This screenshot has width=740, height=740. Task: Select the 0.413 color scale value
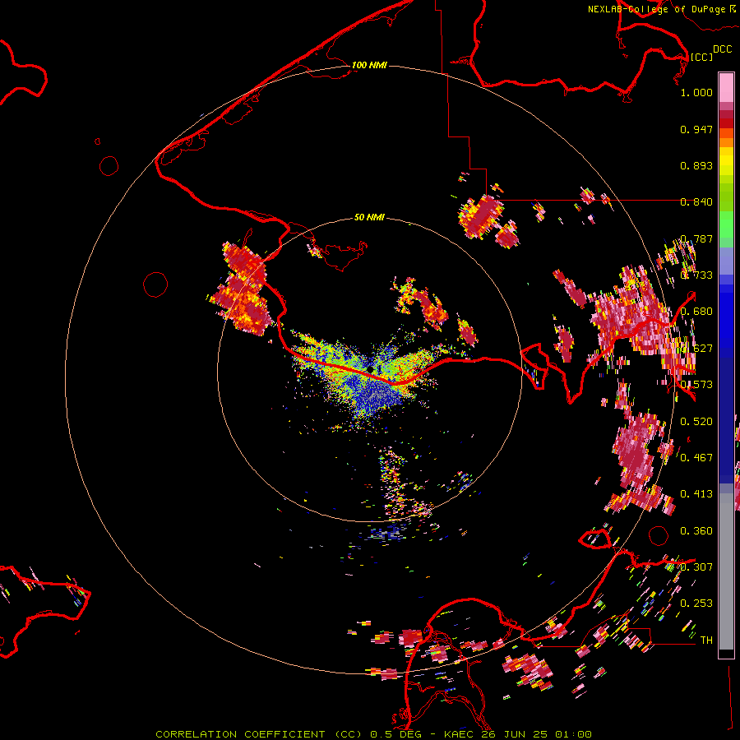(696, 493)
